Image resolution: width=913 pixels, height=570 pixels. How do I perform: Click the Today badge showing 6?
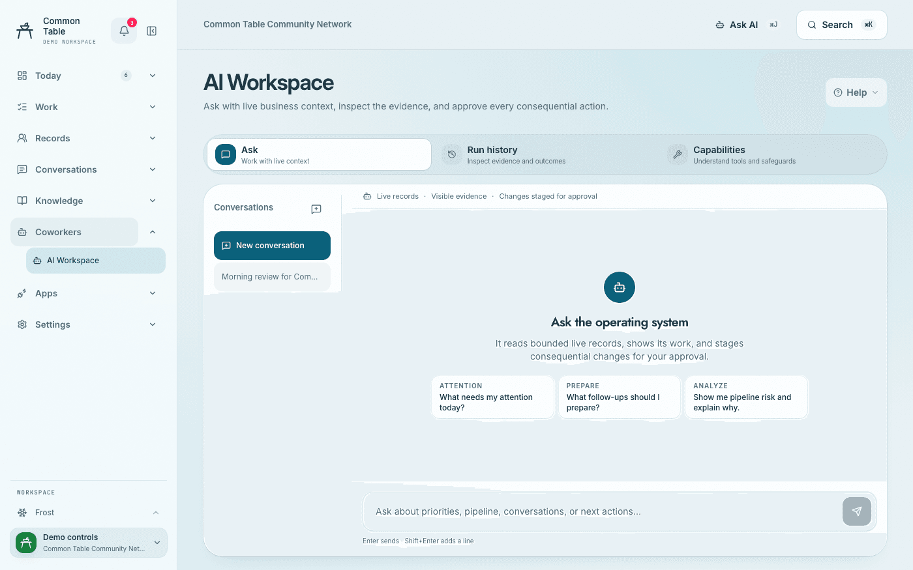[126, 75]
